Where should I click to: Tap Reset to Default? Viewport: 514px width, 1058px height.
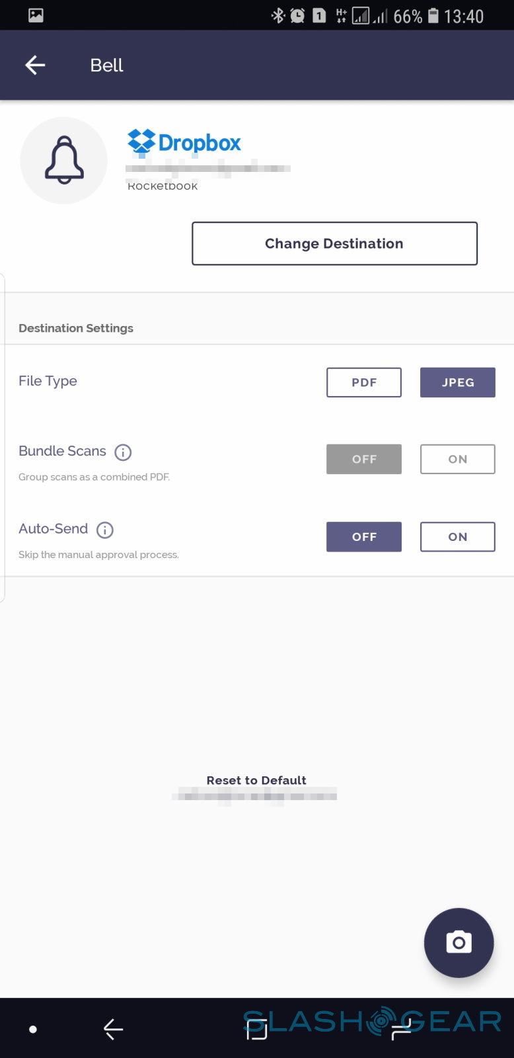pos(256,780)
